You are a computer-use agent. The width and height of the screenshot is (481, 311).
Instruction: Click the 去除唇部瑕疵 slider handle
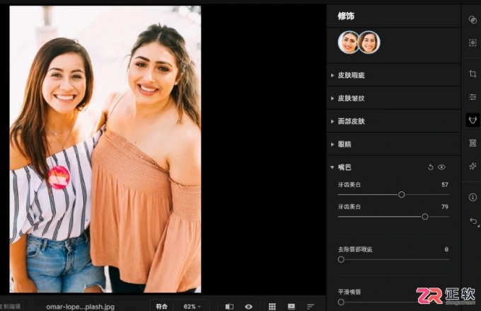coord(341,259)
